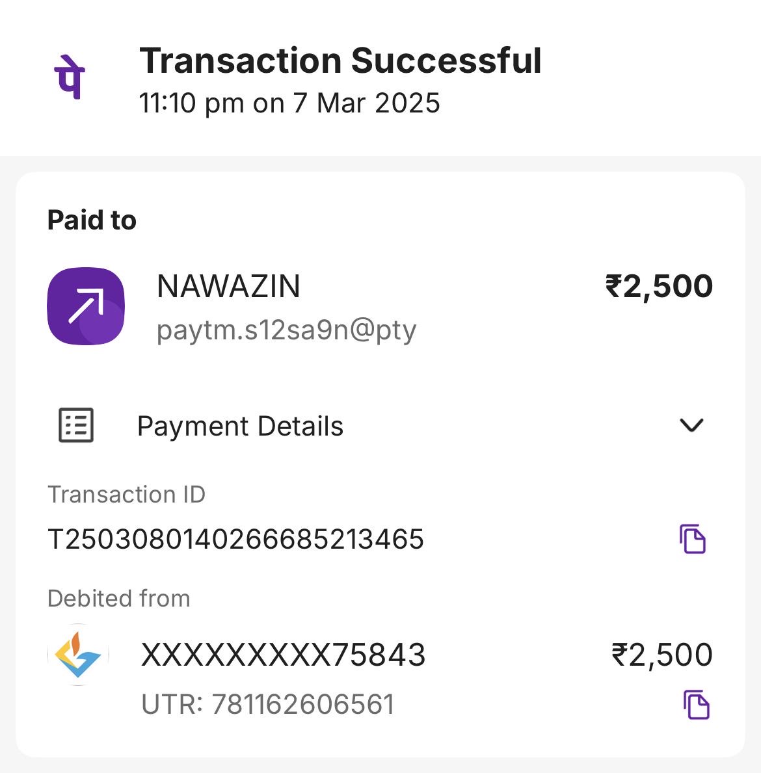Click the Paid to label
The image size is (761, 773).
(x=92, y=220)
